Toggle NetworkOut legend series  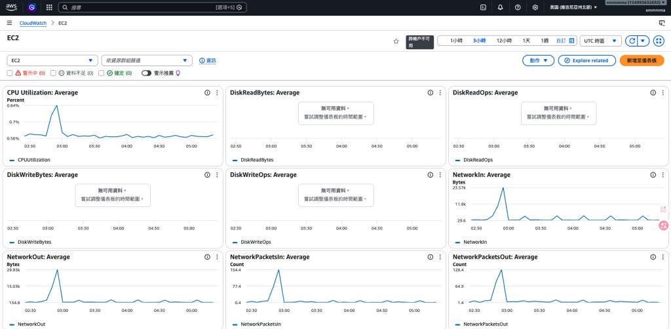point(27,324)
